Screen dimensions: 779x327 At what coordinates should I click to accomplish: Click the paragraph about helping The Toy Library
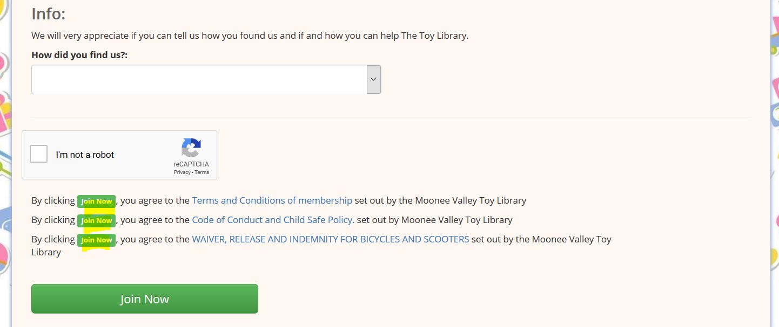pyautogui.click(x=250, y=36)
